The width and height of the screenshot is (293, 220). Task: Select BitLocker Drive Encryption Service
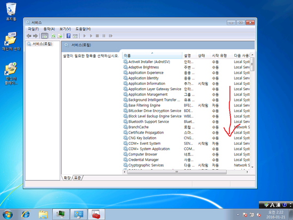point(154,111)
